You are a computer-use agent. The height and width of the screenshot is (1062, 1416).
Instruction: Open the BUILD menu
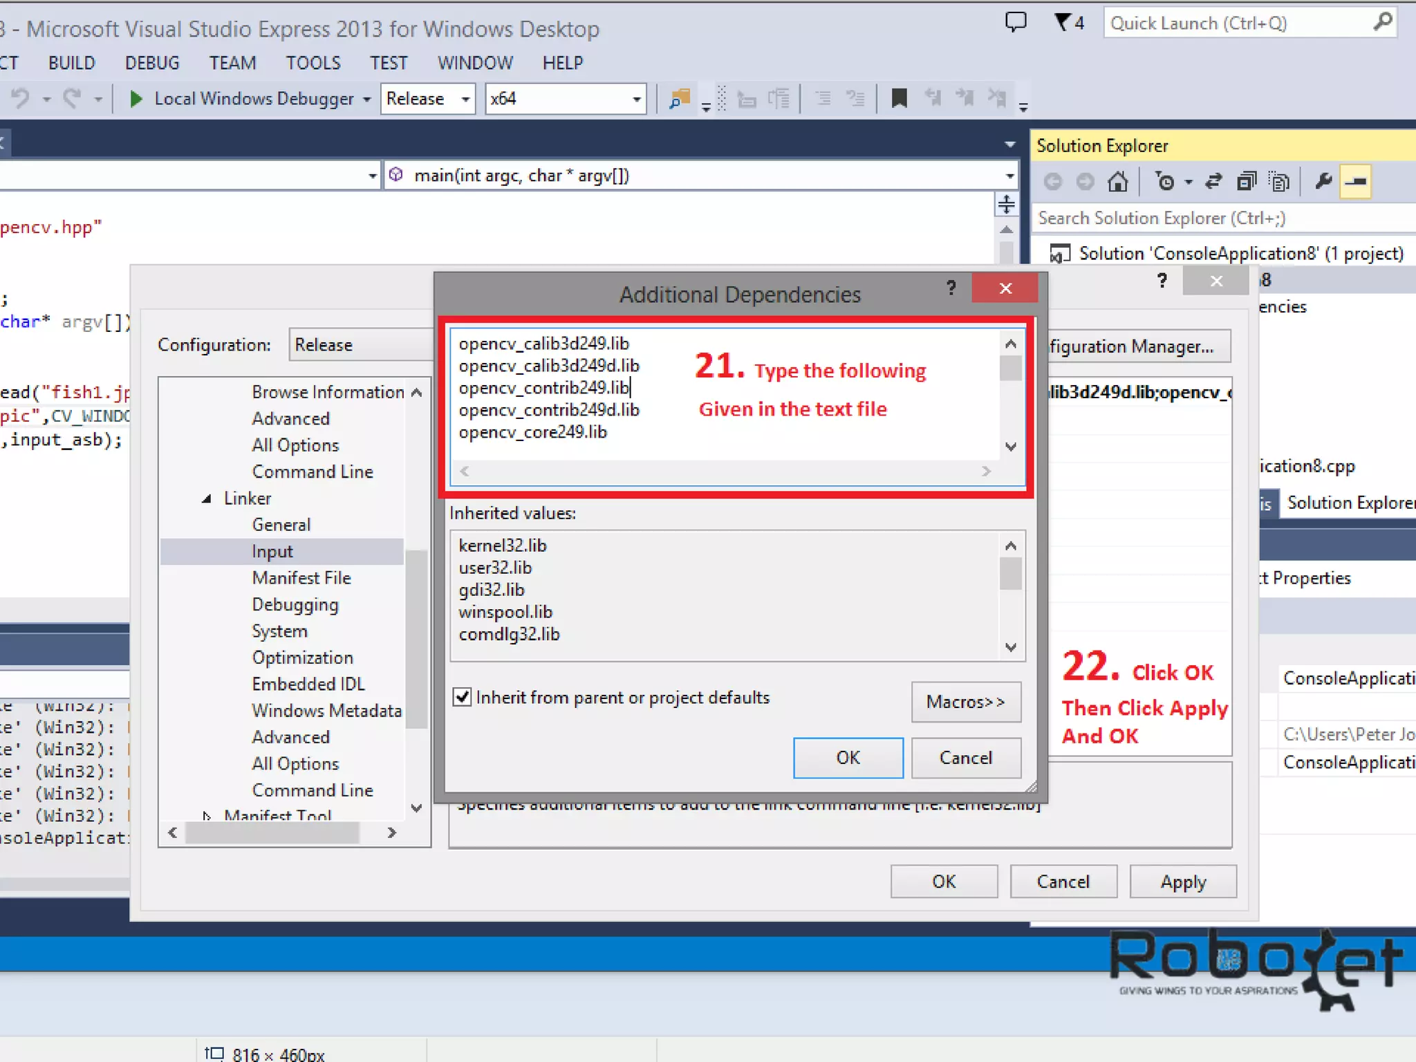(x=71, y=63)
